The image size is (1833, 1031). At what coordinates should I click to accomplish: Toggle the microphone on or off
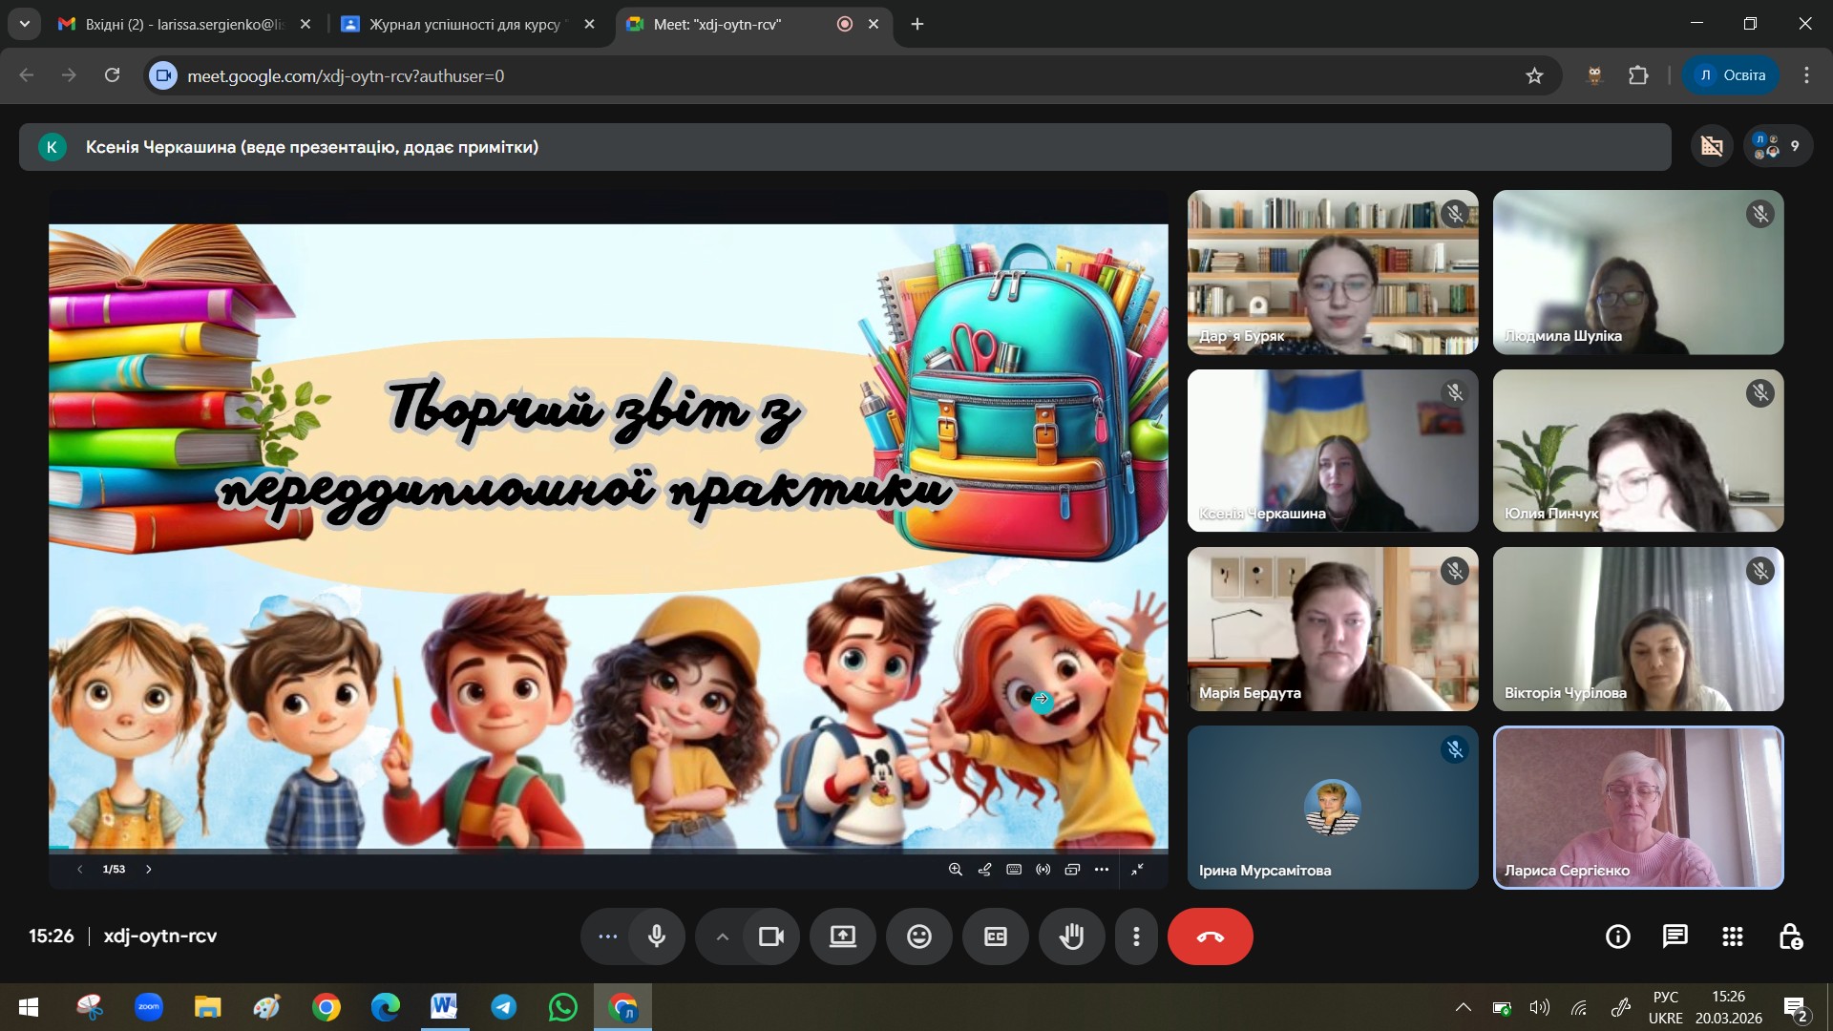[657, 936]
